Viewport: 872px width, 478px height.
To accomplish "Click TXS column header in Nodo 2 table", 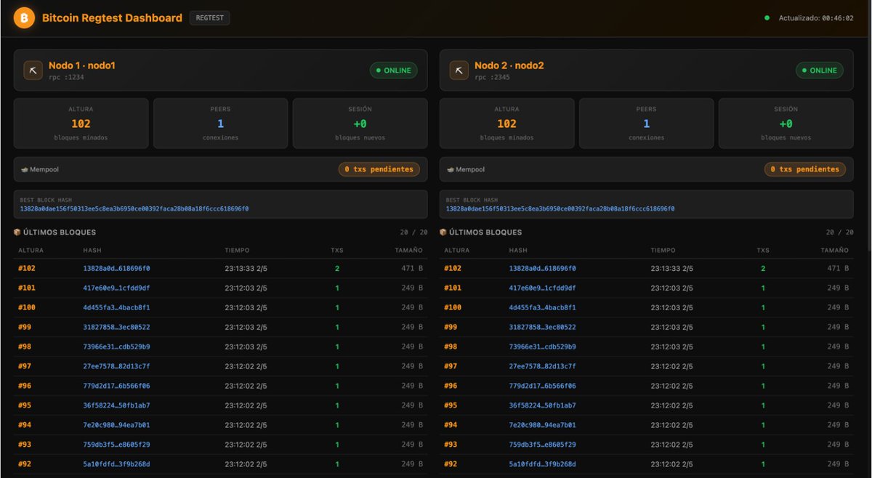I will click(763, 250).
